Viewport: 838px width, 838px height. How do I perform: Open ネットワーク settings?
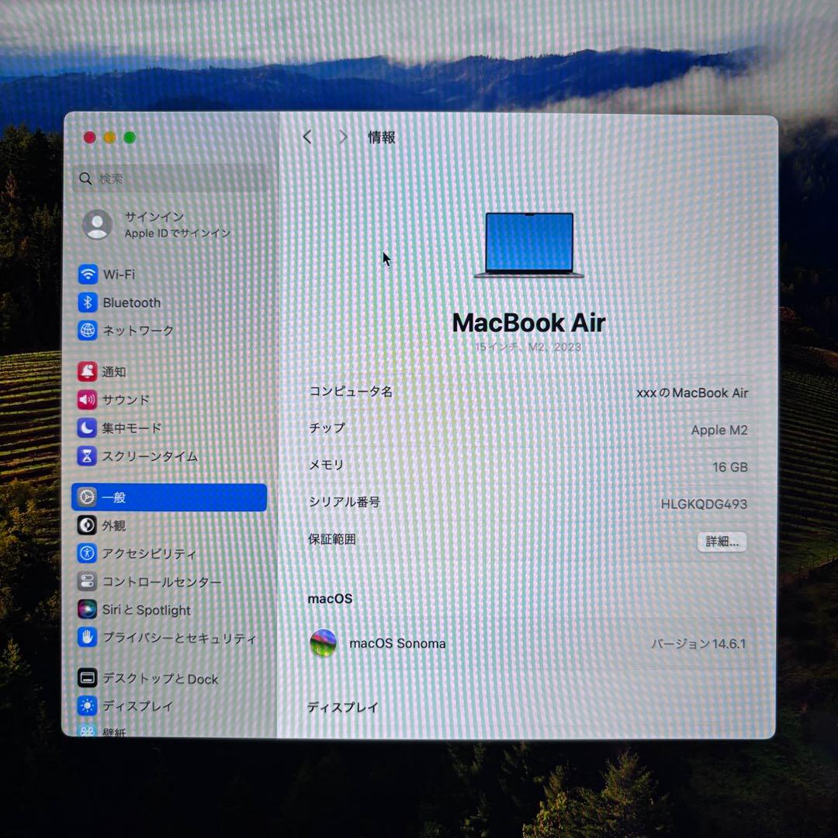click(88, 331)
